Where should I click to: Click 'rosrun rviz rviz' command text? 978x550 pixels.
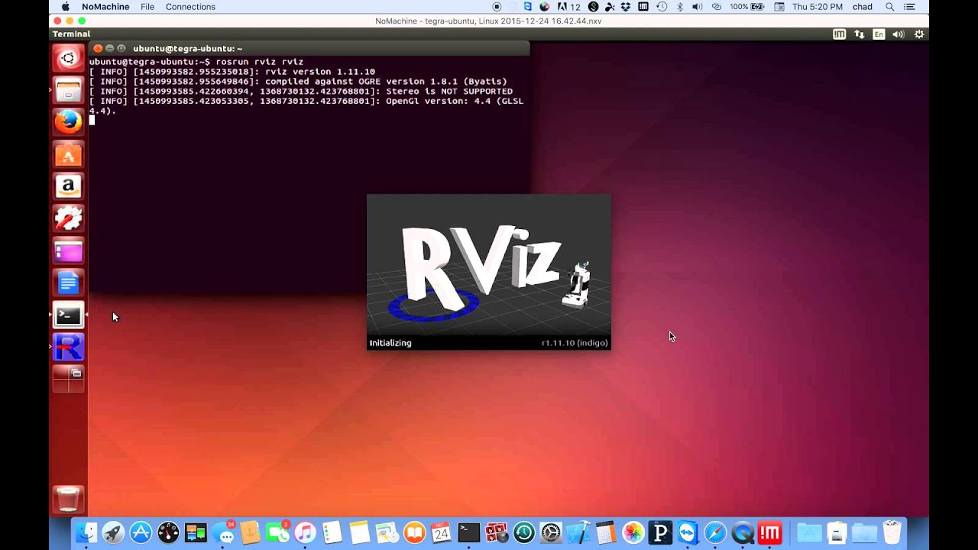260,62
